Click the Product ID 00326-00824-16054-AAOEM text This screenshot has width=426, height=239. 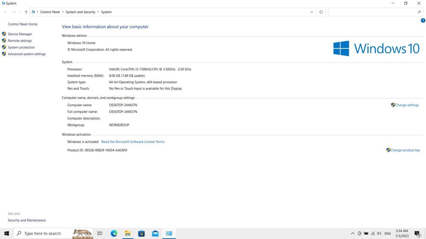click(x=97, y=150)
